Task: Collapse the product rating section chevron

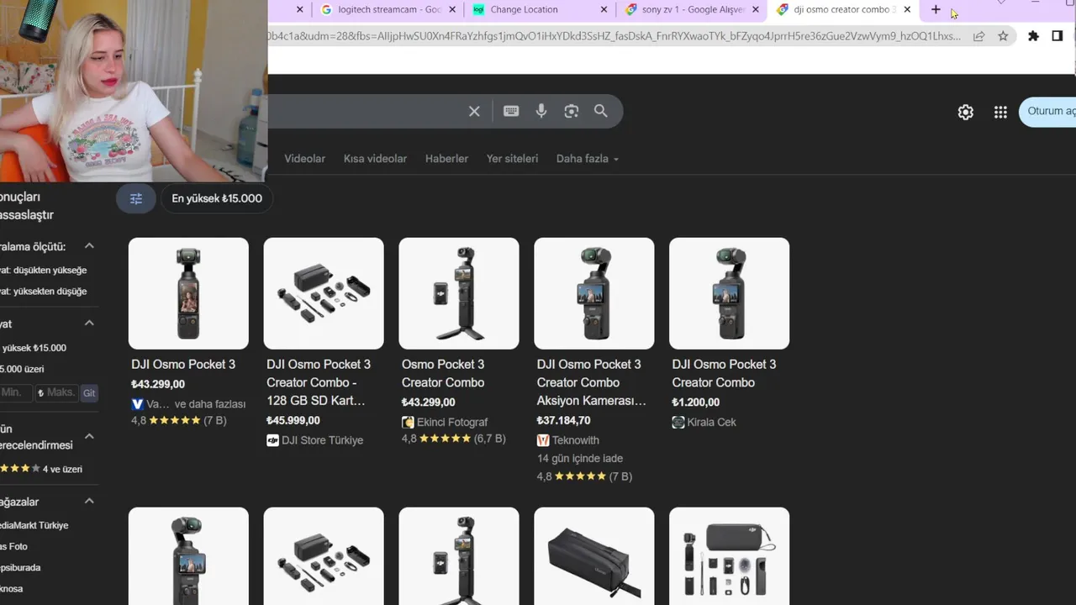Action: click(89, 436)
